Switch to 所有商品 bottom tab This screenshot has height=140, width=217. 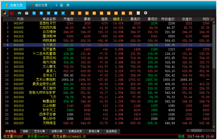coord(11,131)
